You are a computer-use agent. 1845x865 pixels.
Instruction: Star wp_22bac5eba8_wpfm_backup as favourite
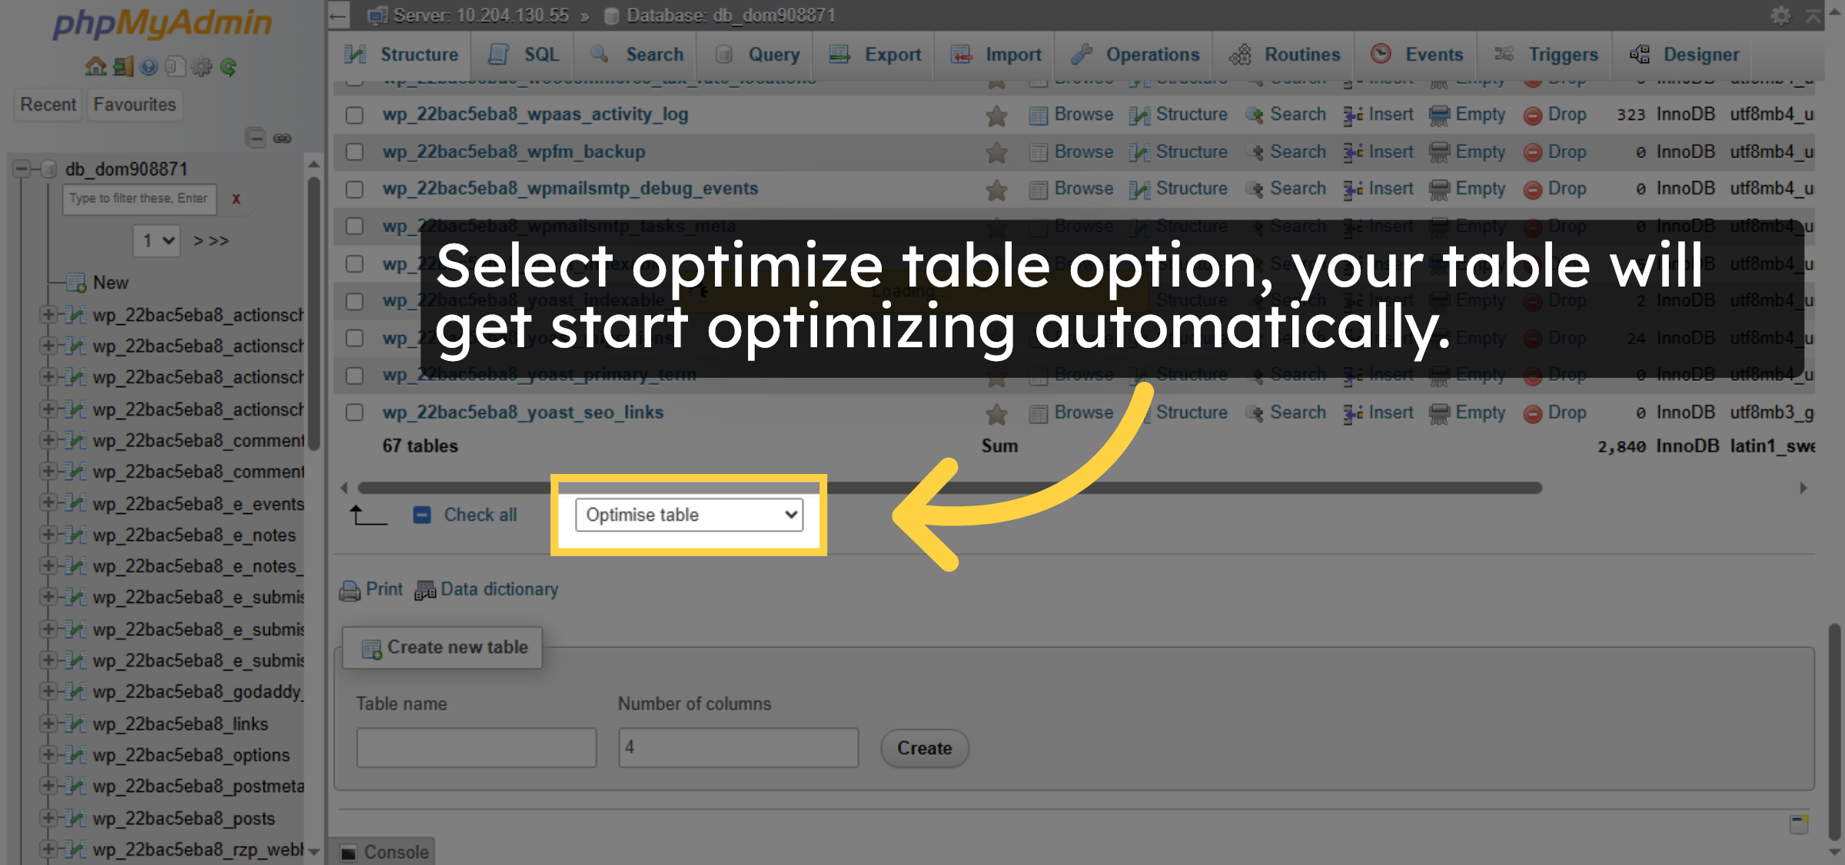(x=996, y=152)
